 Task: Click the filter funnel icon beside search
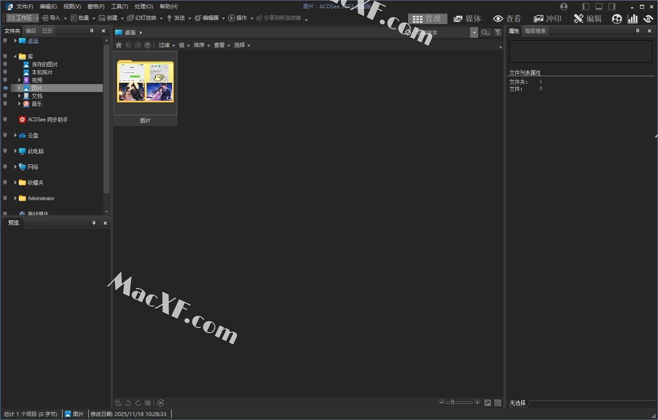498,32
